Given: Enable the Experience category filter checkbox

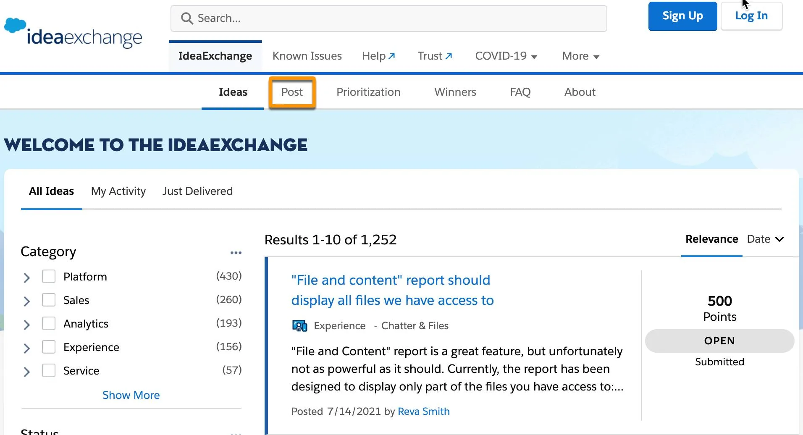Looking at the screenshot, I should coord(49,347).
